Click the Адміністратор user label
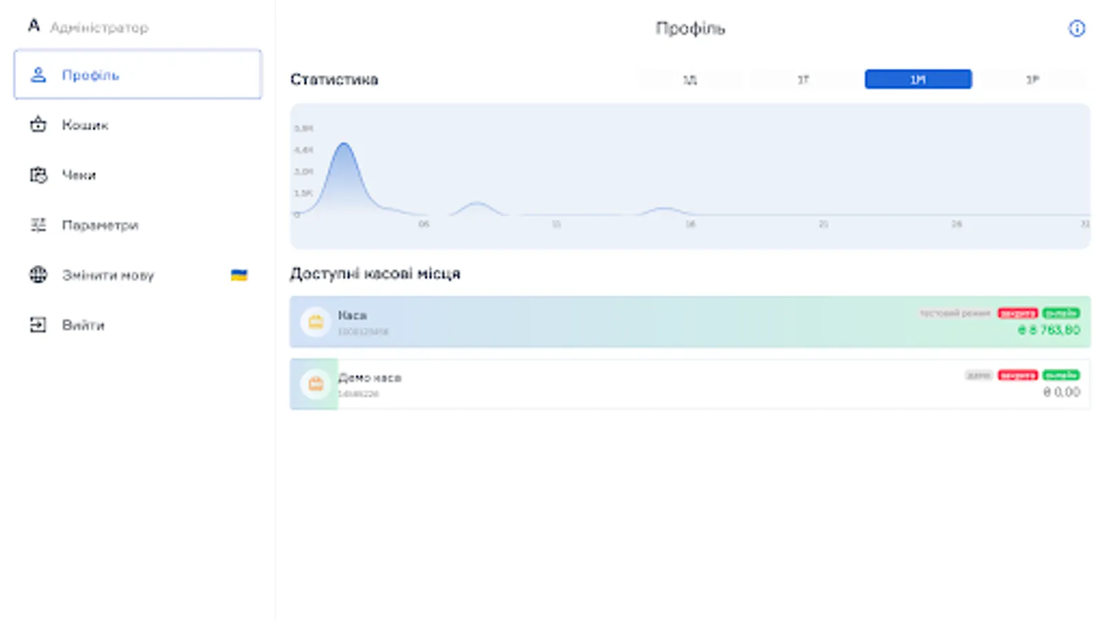 (x=99, y=28)
